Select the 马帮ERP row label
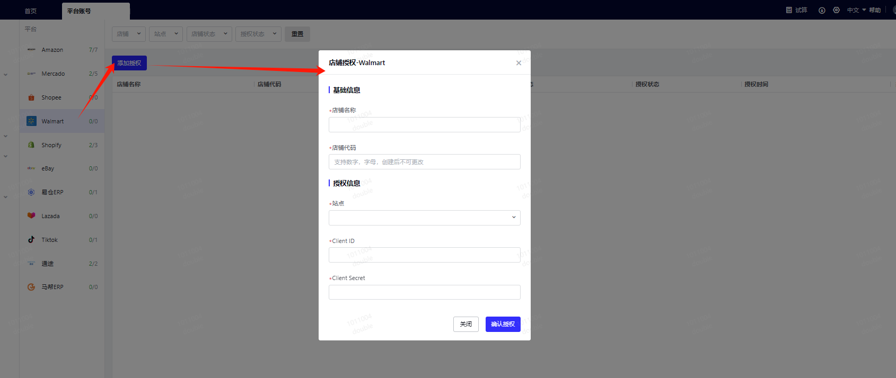 (x=52, y=287)
